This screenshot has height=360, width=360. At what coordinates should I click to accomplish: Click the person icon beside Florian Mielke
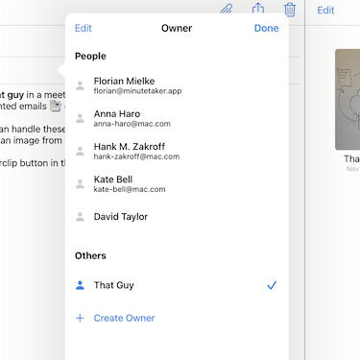[80, 85]
